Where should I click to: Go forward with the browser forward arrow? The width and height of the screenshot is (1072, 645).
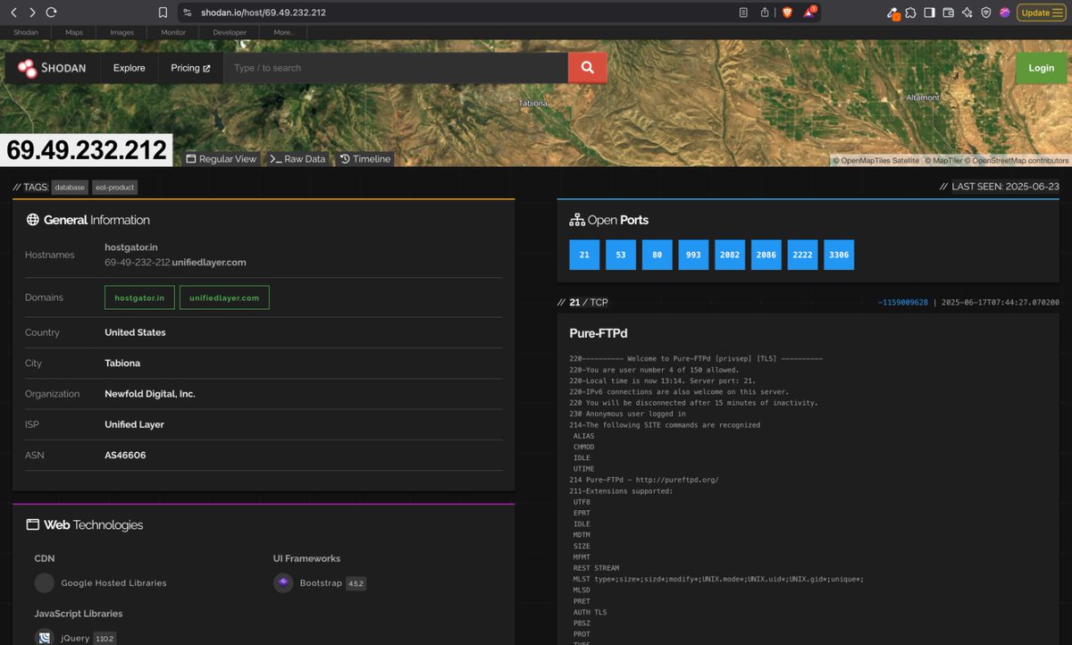32,13
